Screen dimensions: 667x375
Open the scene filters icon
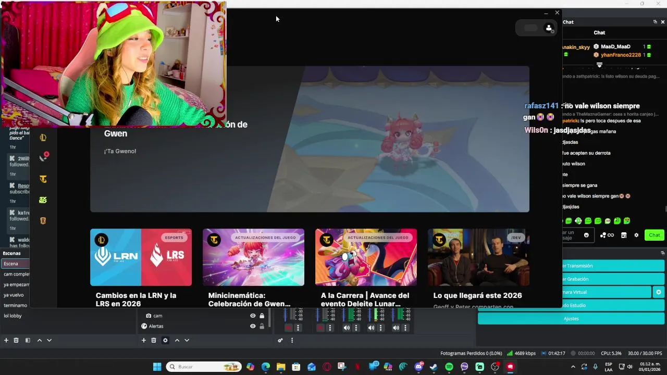[x=28, y=340]
